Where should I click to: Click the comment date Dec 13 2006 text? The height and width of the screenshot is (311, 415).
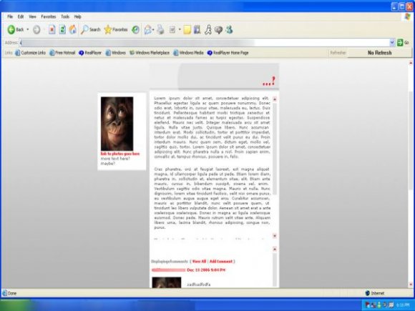point(206,270)
